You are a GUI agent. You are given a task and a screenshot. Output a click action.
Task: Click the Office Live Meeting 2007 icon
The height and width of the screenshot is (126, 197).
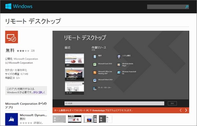pos(95,72)
